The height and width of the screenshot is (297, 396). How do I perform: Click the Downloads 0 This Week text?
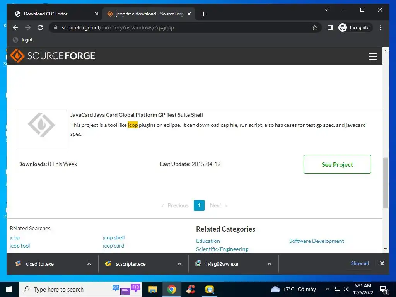click(x=48, y=164)
